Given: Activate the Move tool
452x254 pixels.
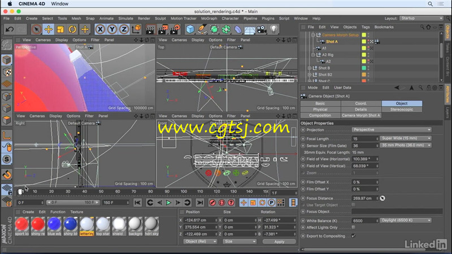Looking at the screenshot, I should [x=49, y=29].
